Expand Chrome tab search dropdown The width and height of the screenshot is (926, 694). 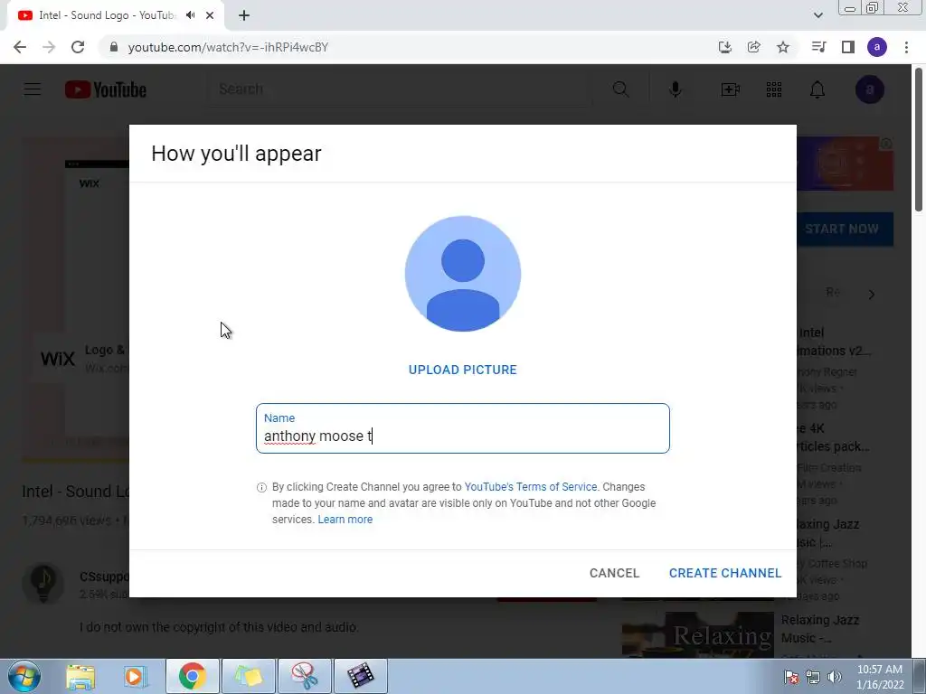pyautogui.click(x=817, y=15)
